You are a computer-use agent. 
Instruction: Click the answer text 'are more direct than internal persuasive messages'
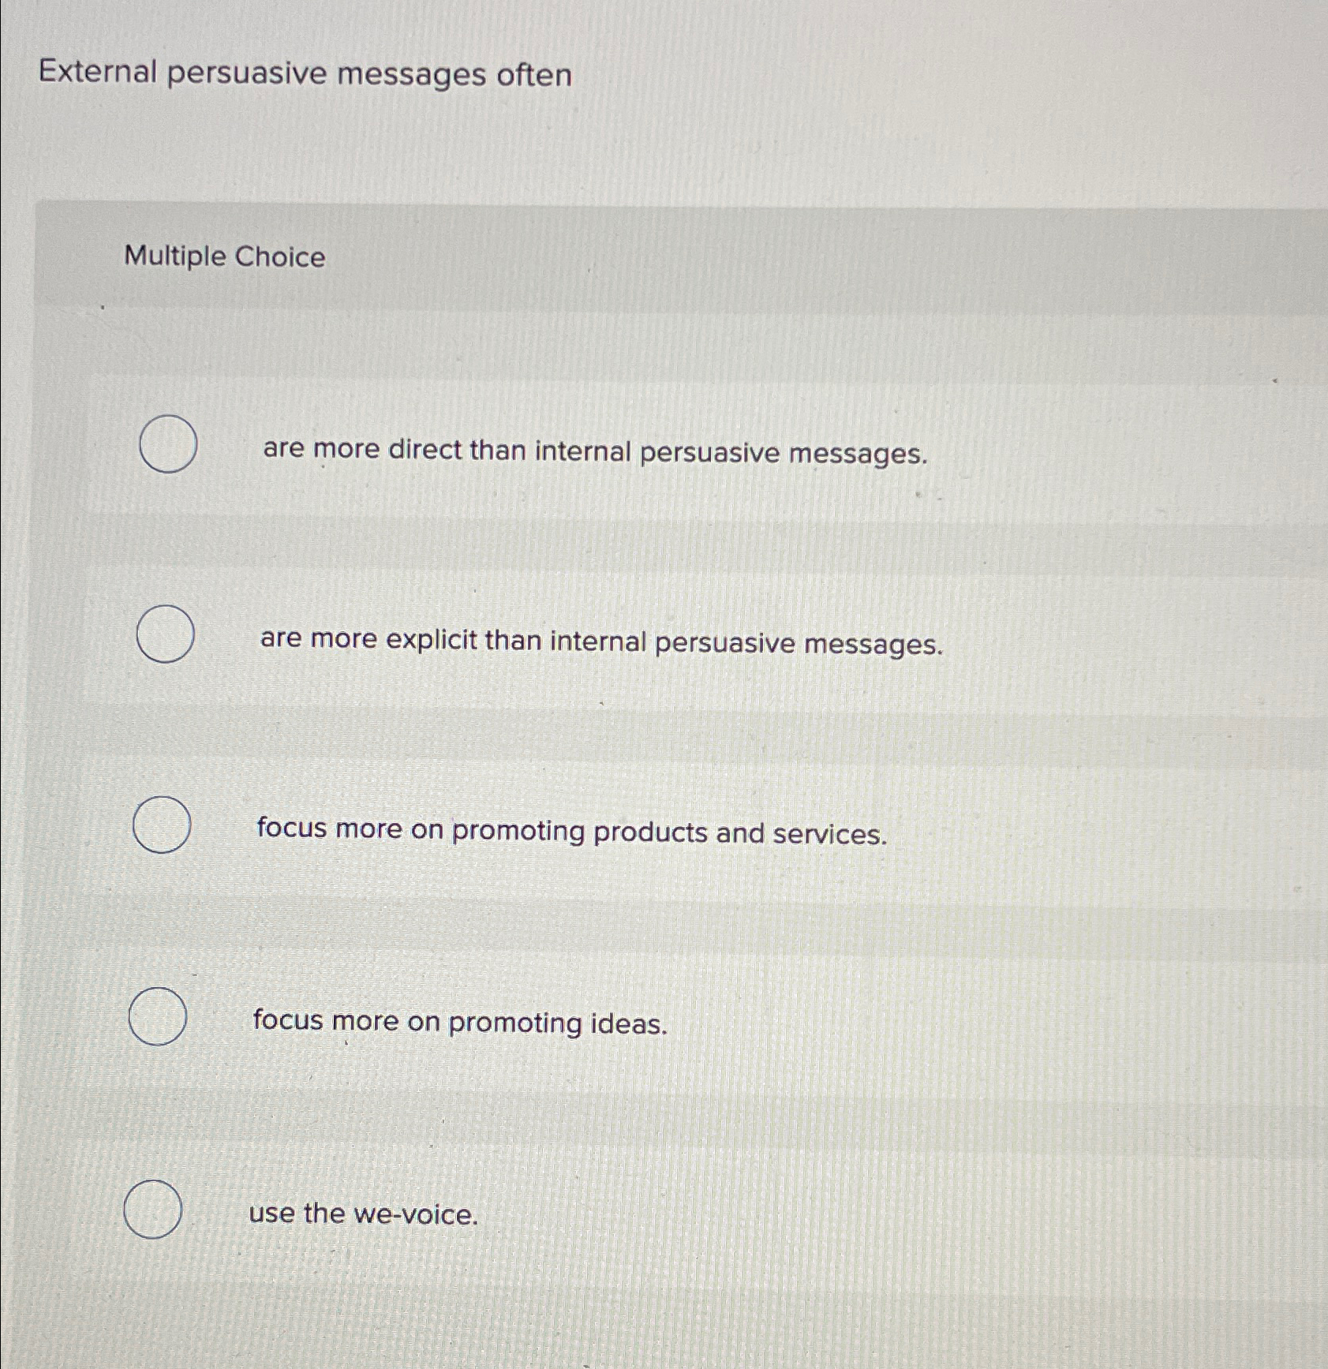point(596,451)
